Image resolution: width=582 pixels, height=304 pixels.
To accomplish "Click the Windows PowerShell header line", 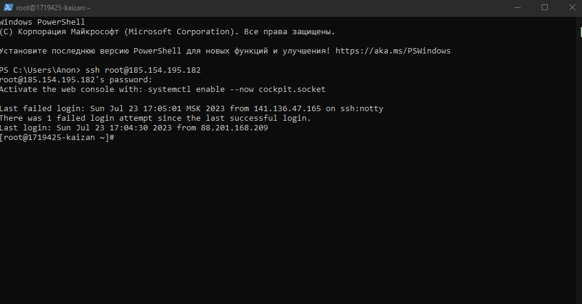I will point(42,22).
